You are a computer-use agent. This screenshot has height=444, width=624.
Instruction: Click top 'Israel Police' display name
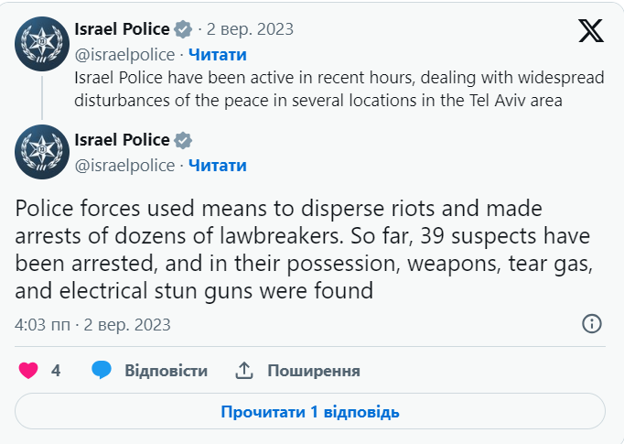pyautogui.click(x=122, y=29)
